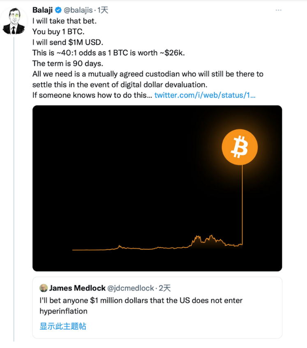Click the orange Bitcoin logo
307x348 pixels.
click(x=240, y=147)
